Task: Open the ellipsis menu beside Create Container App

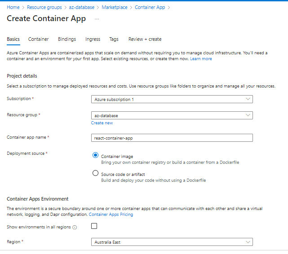Action: [x=97, y=19]
